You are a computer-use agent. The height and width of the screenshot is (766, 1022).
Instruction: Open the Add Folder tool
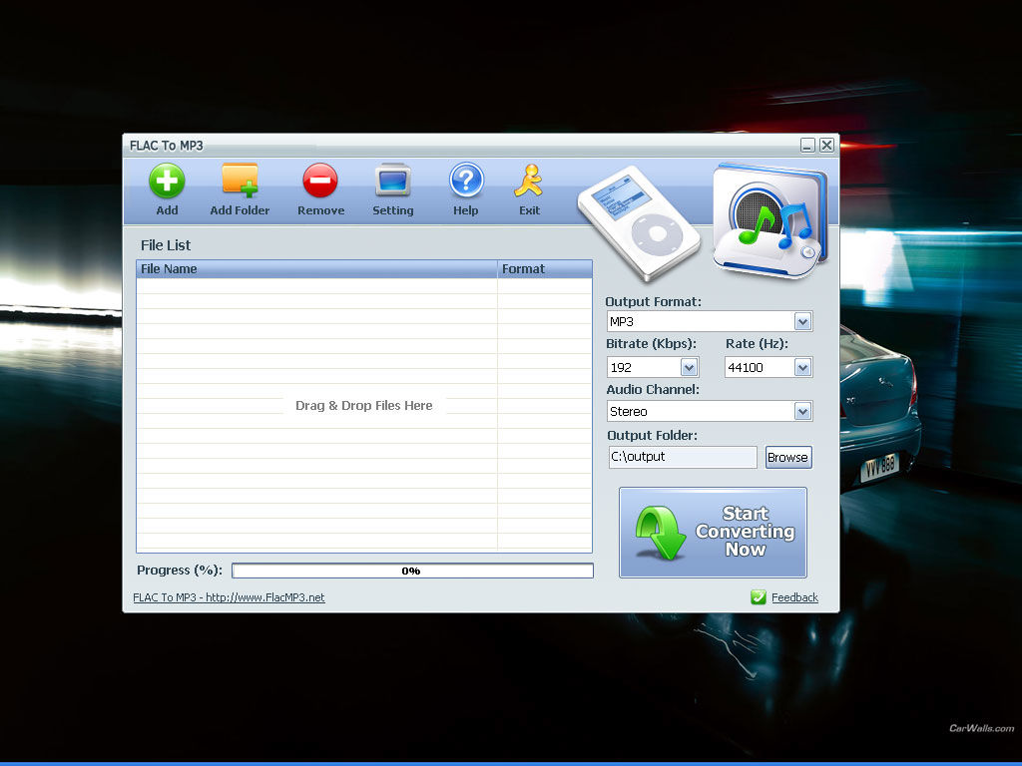240,182
